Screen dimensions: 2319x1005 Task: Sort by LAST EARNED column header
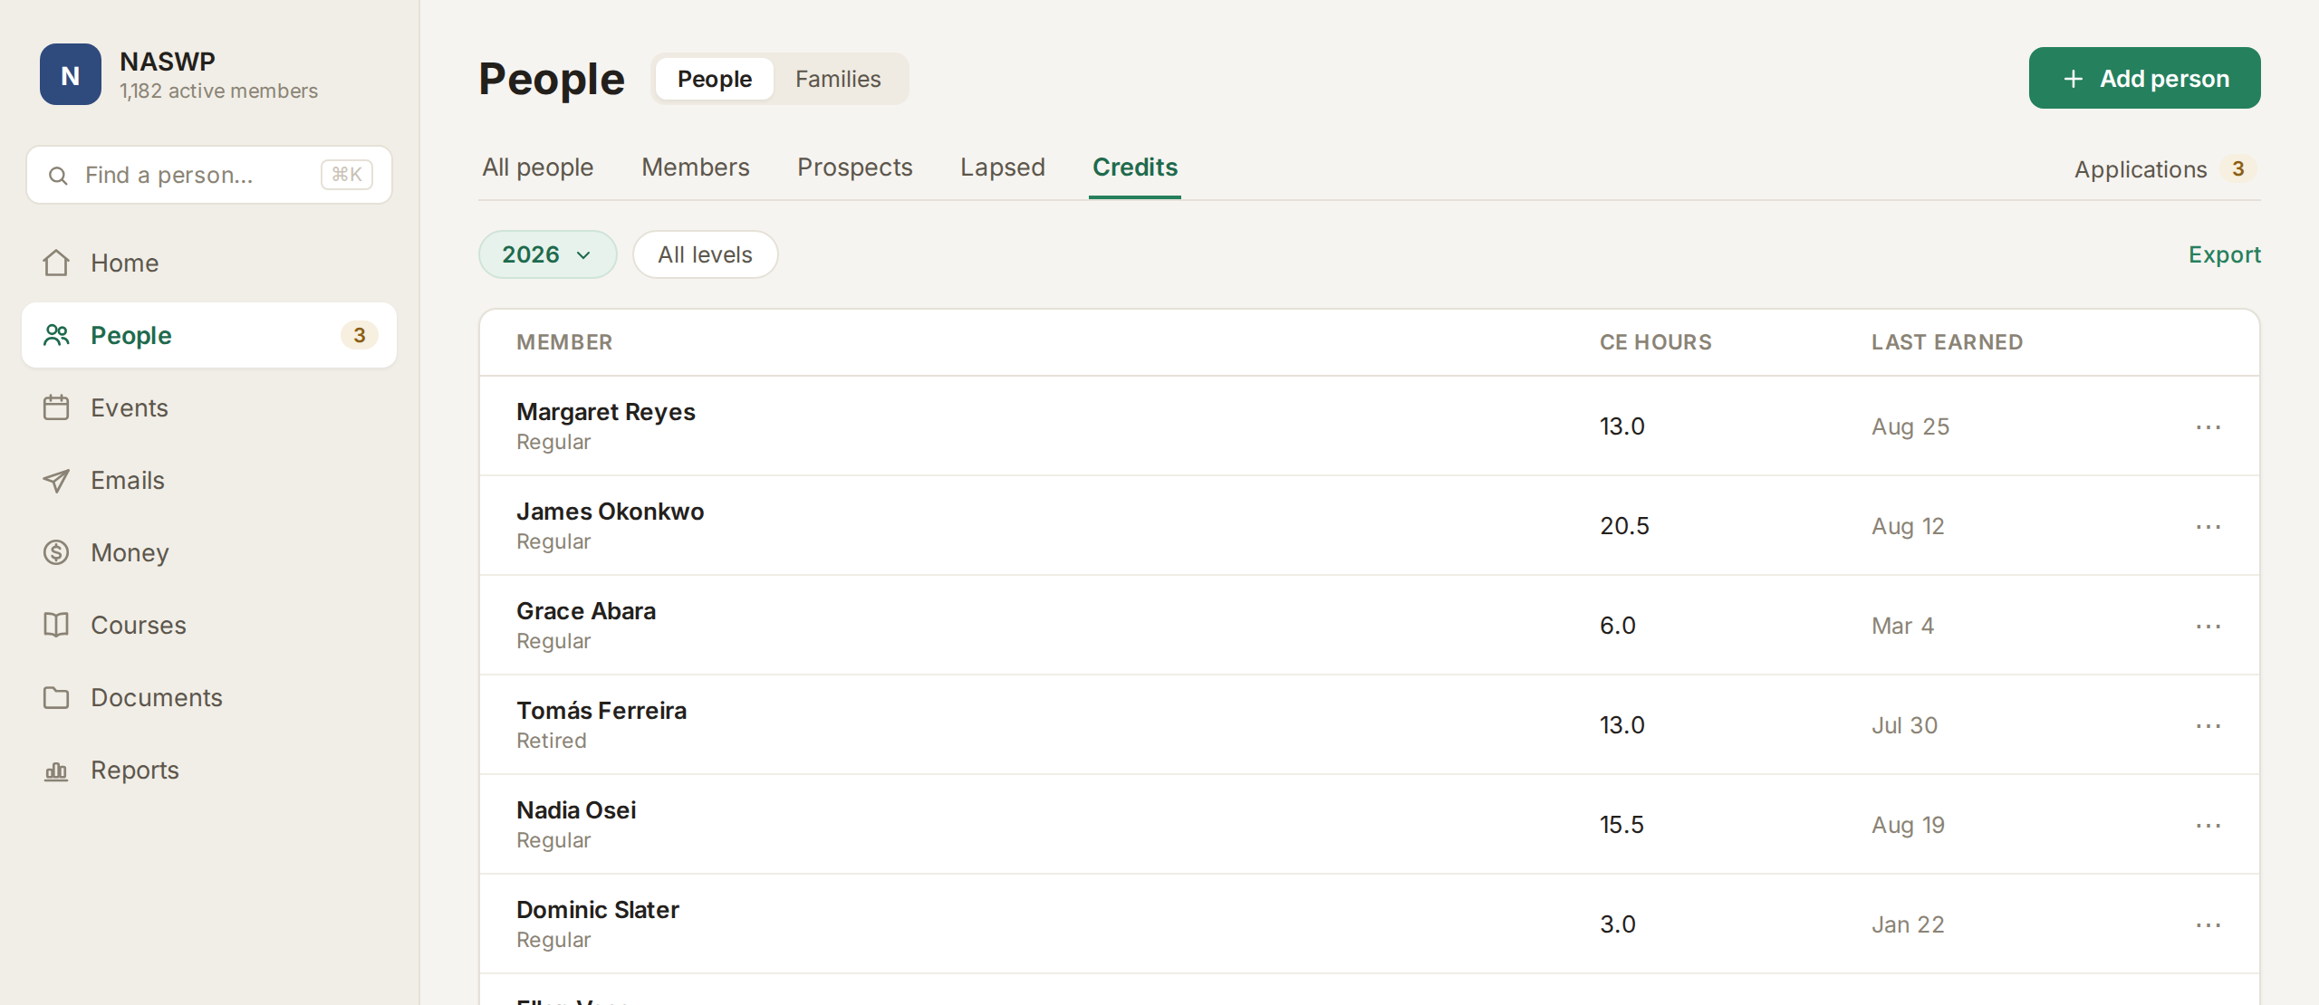click(x=1947, y=342)
